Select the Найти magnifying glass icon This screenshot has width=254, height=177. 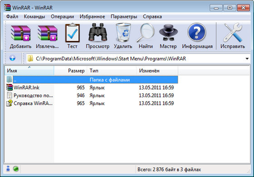pos(146,33)
